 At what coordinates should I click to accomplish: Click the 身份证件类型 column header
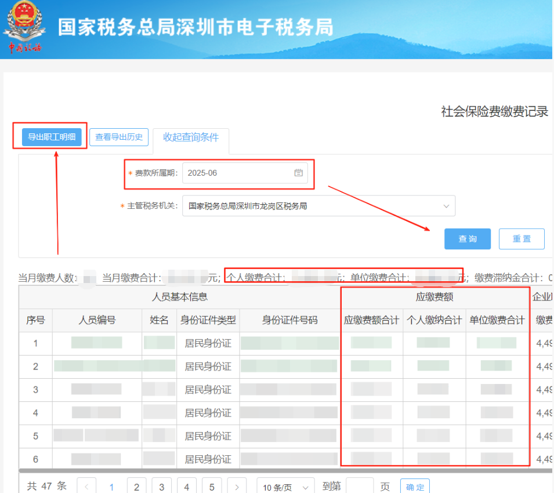[x=208, y=320]
